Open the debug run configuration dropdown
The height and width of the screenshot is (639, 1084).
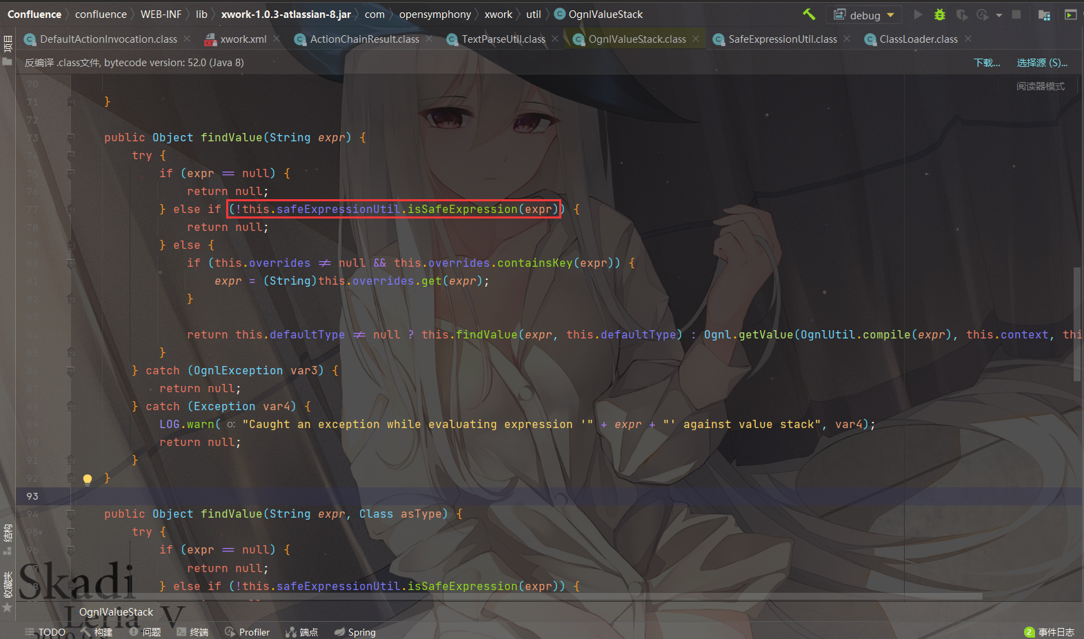coord(864,14)
